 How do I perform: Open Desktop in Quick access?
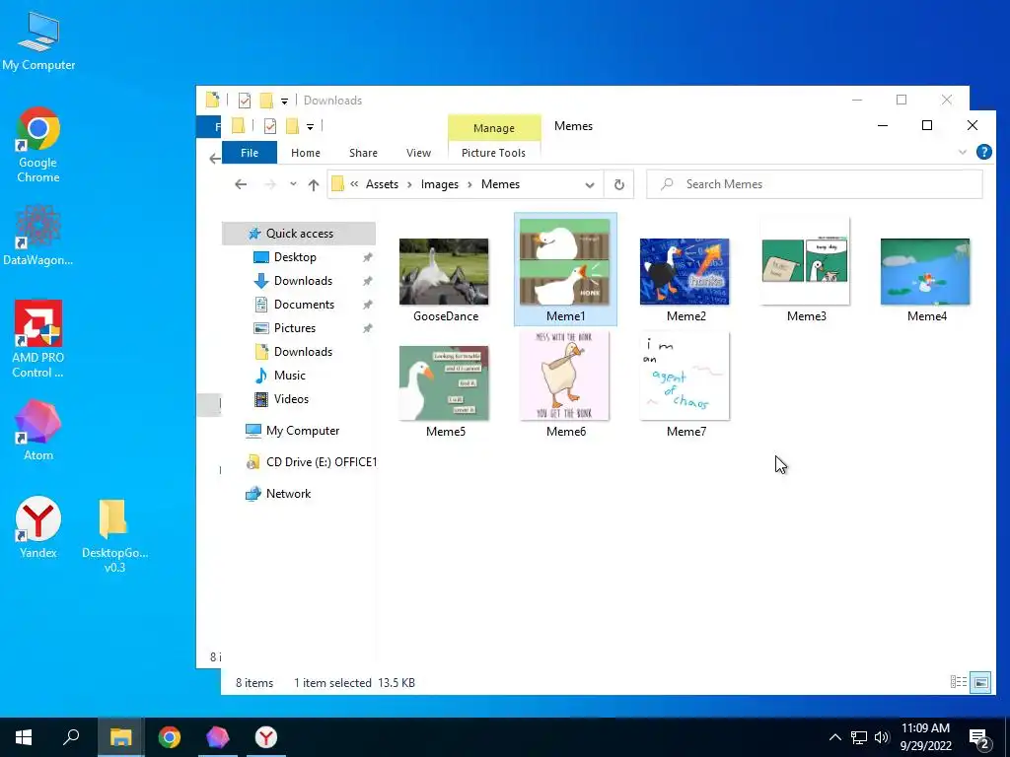[x=295, y=257]
